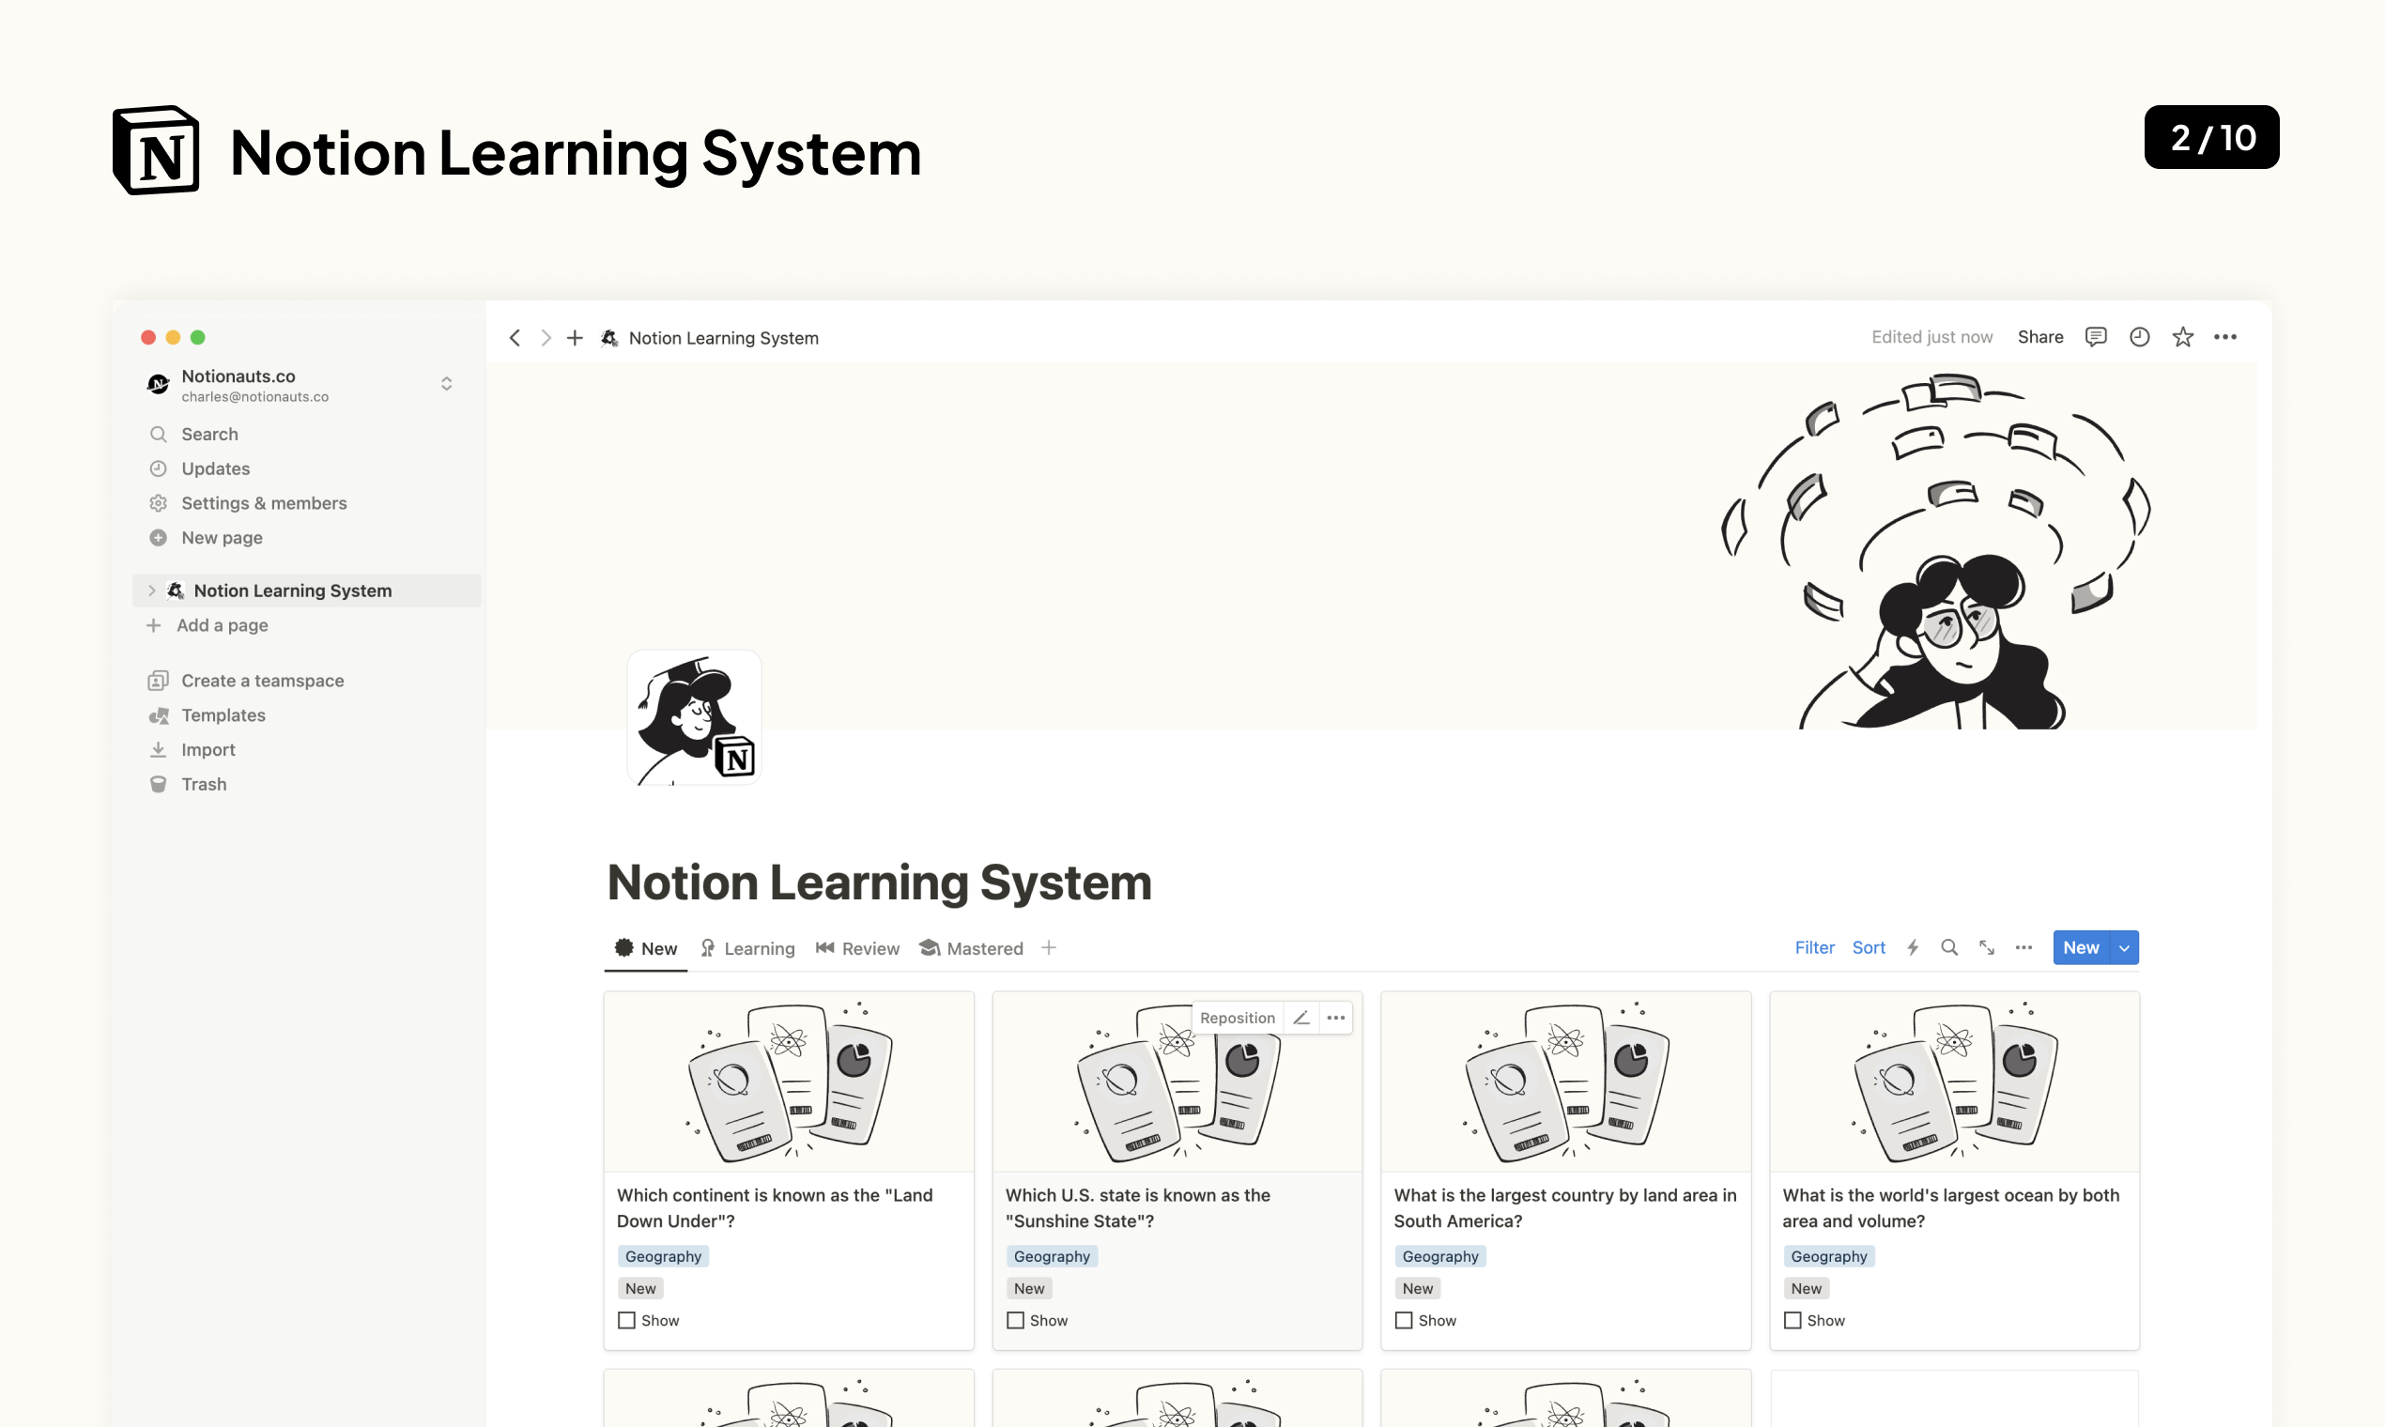Open database search magnifier icon
The height and width of the screenshot is (1427, 2385).
pos(1949,947)
